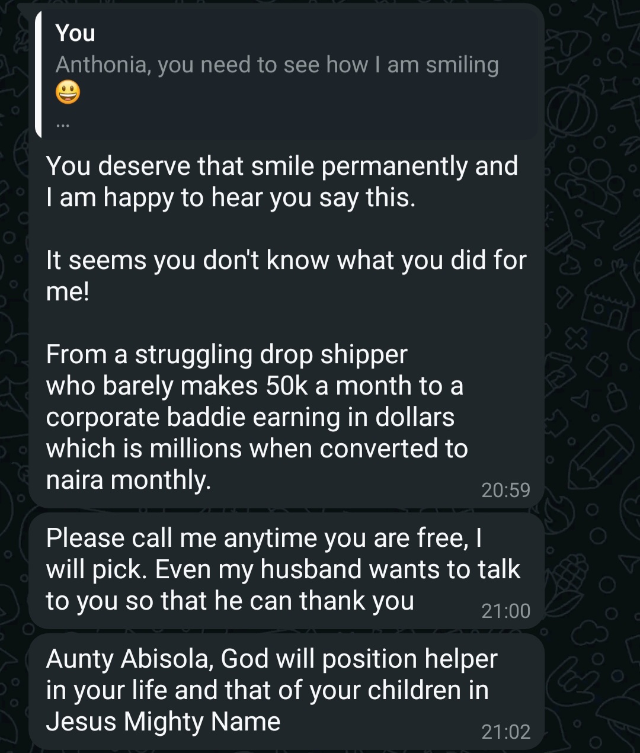Screen dimensions: 640x753
Task: Tap the text 'naira monthly.'
Action: 129,480
